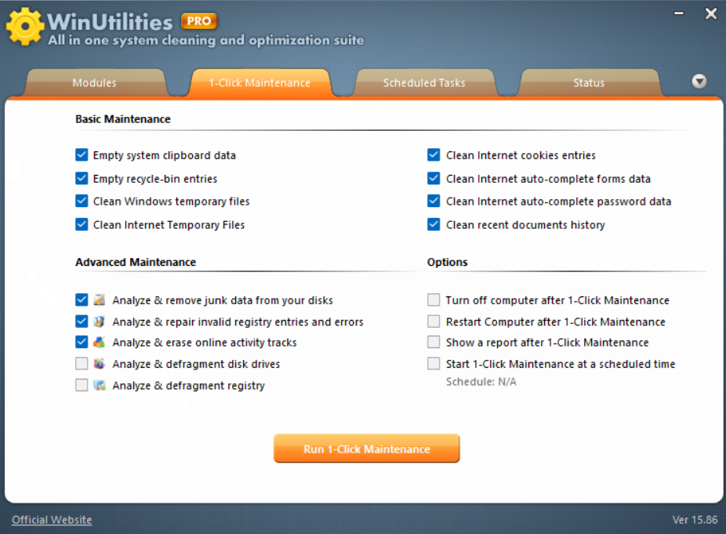Click the Advanced Maintenance heading
The height and width of the screenshot is (534, 726).
[136, 262]
